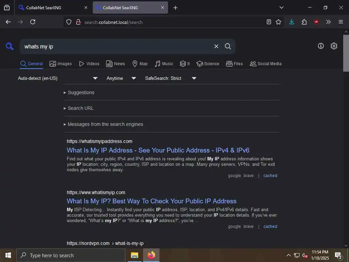The image size is (349, 262).
Task: Close the active CollabNet SearXNG tab
Action: 163,8
